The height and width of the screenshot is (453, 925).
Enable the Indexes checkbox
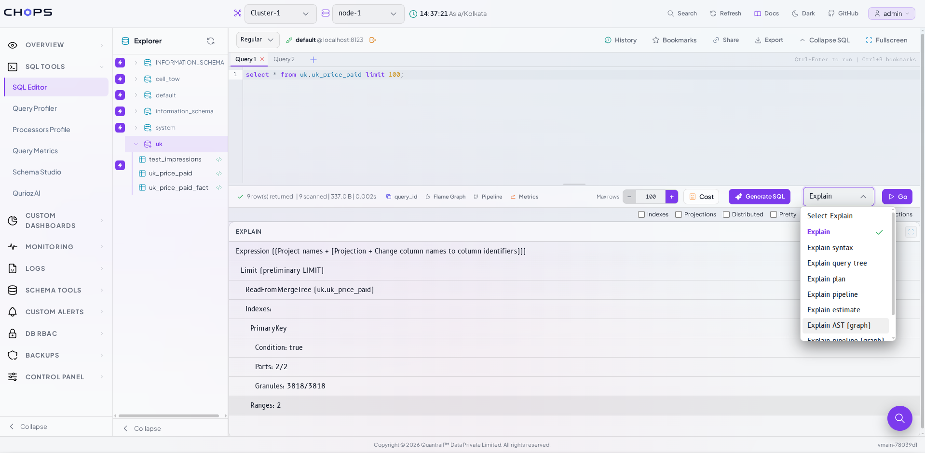click(641, 214)
